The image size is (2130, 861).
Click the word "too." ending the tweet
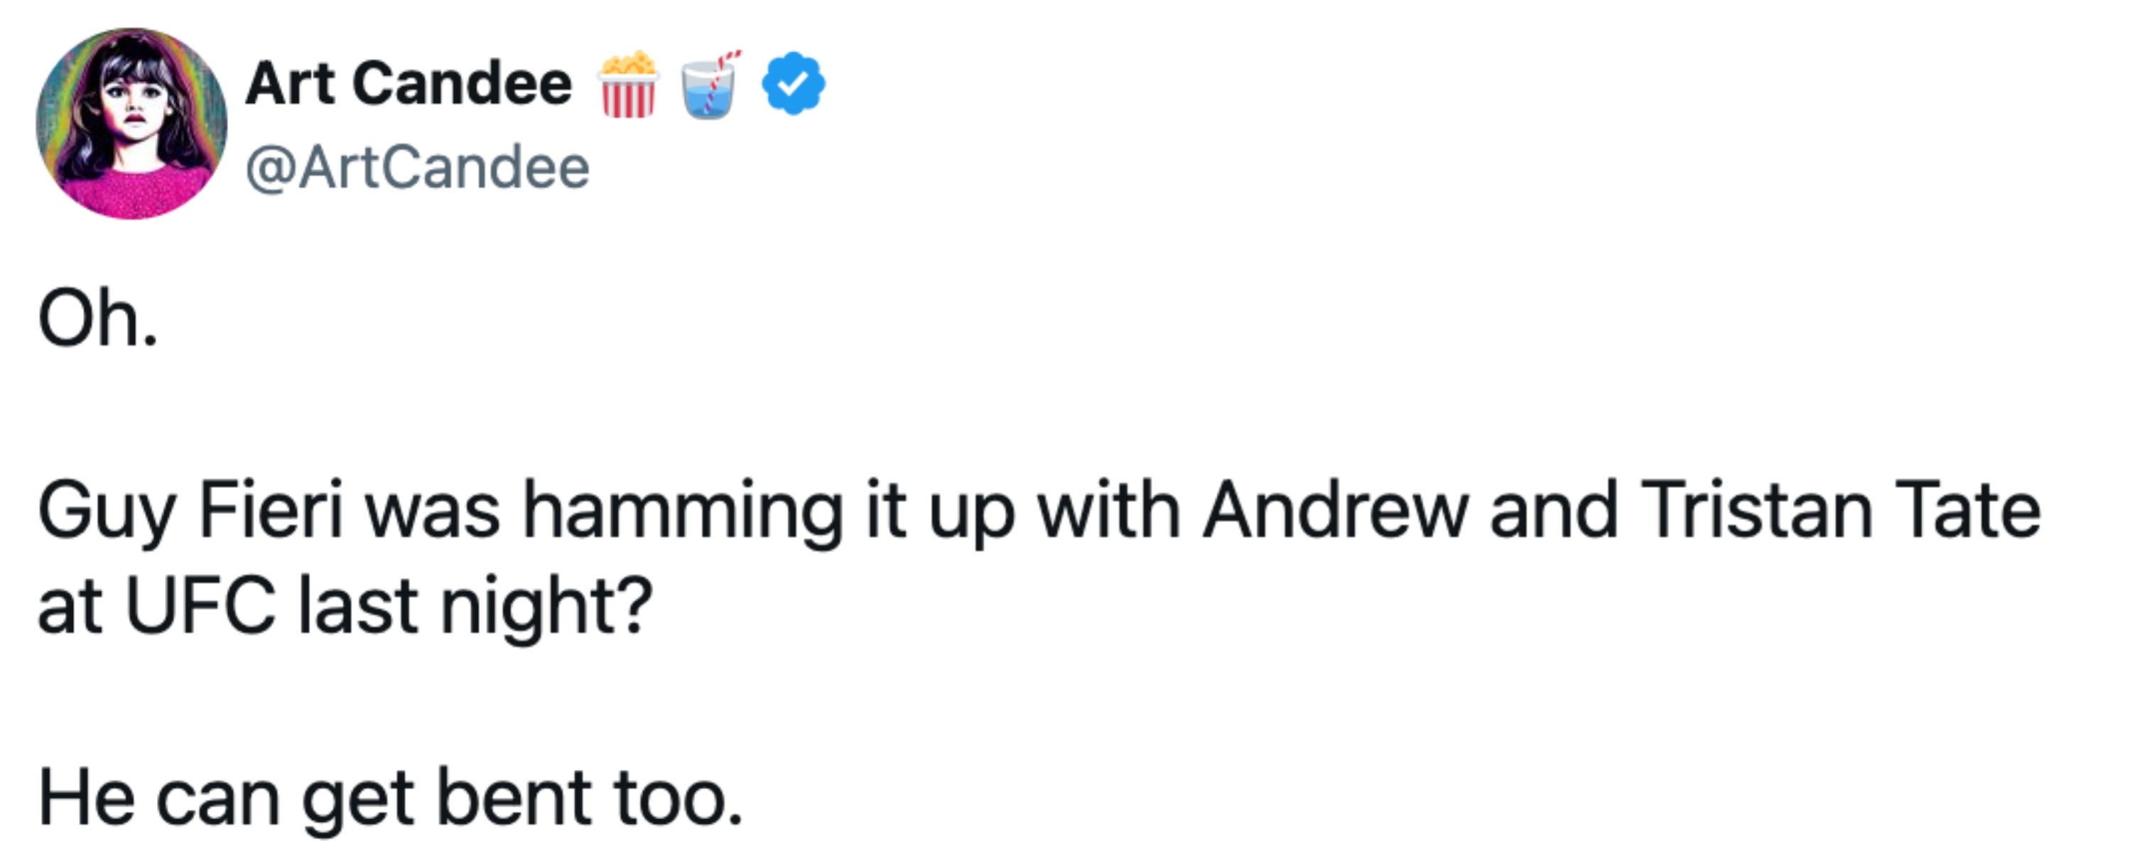[x=677, y=798]
